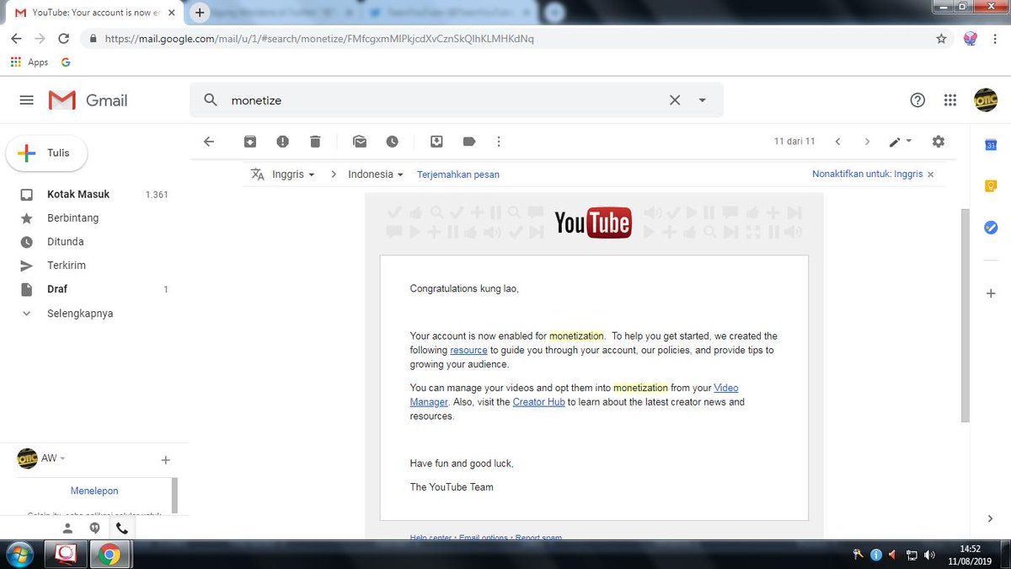This screenshot has height=569, width=1011.
Task: Click the search magnifier icon
Action: (211, 100)
